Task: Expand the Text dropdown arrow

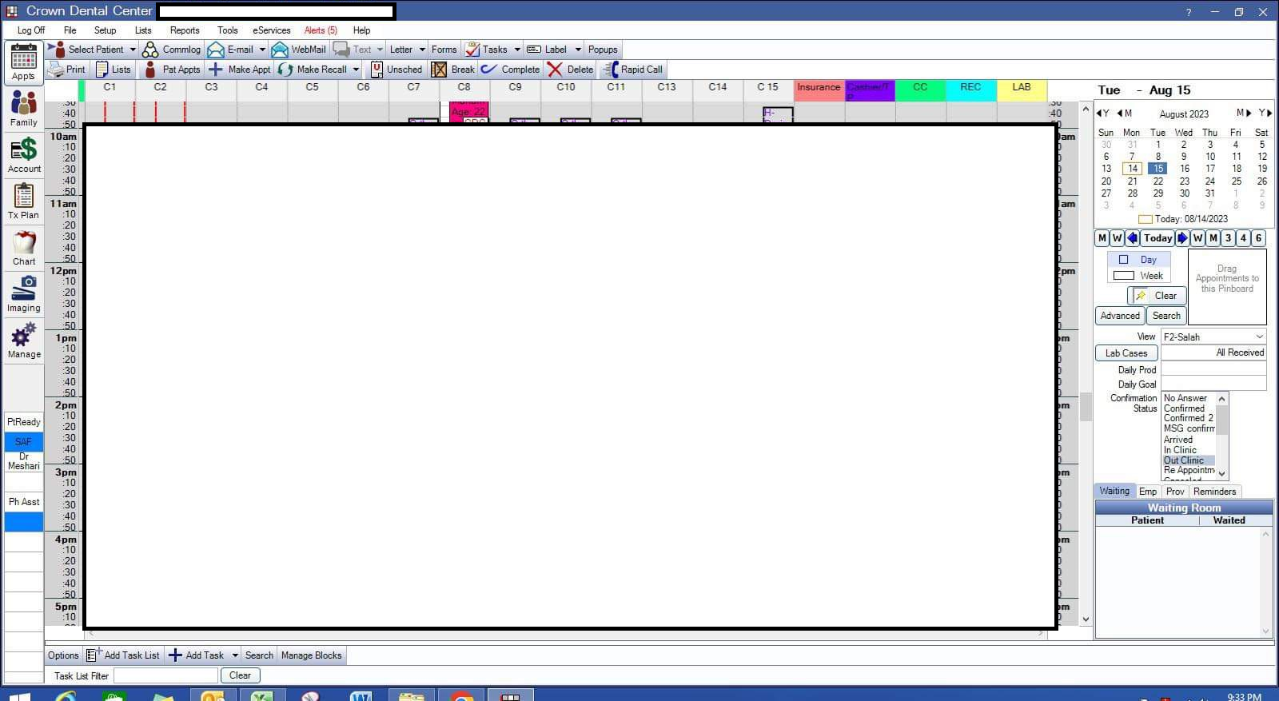Action: 380,50
